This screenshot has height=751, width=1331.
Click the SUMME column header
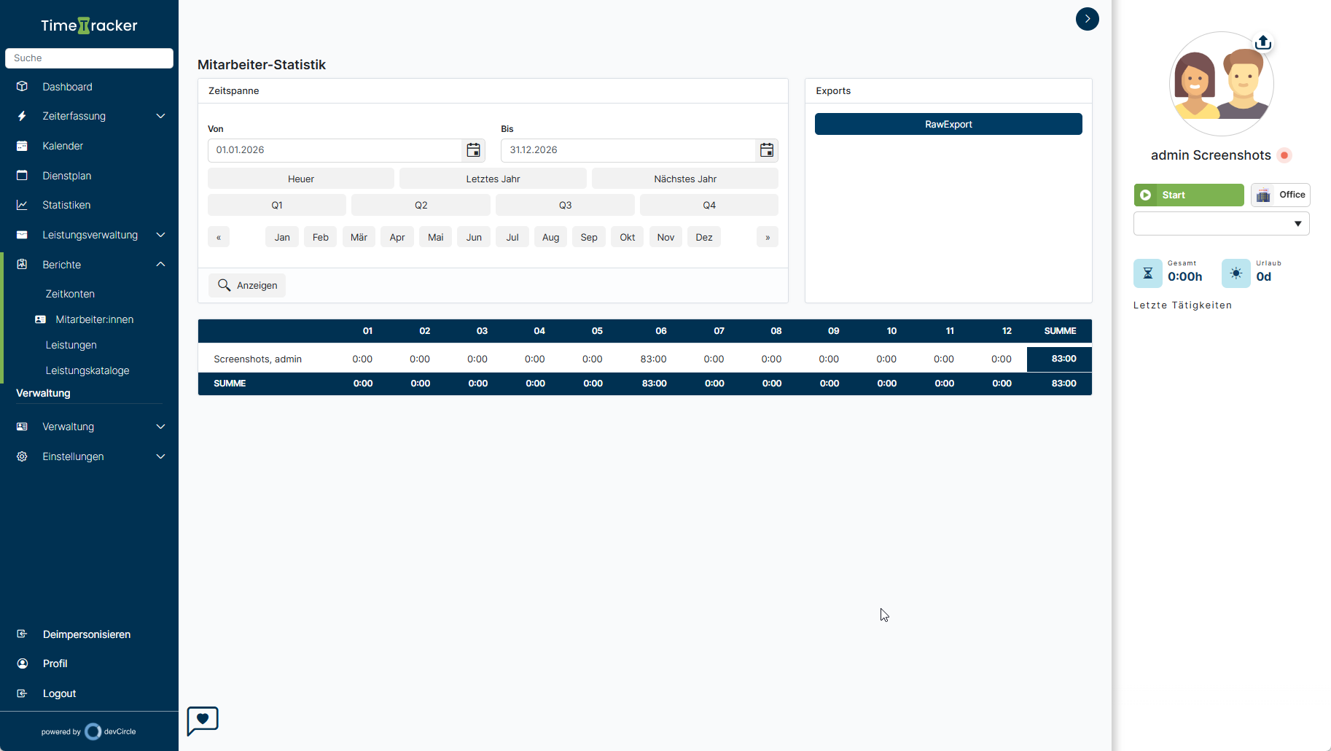pos(1060,331)
